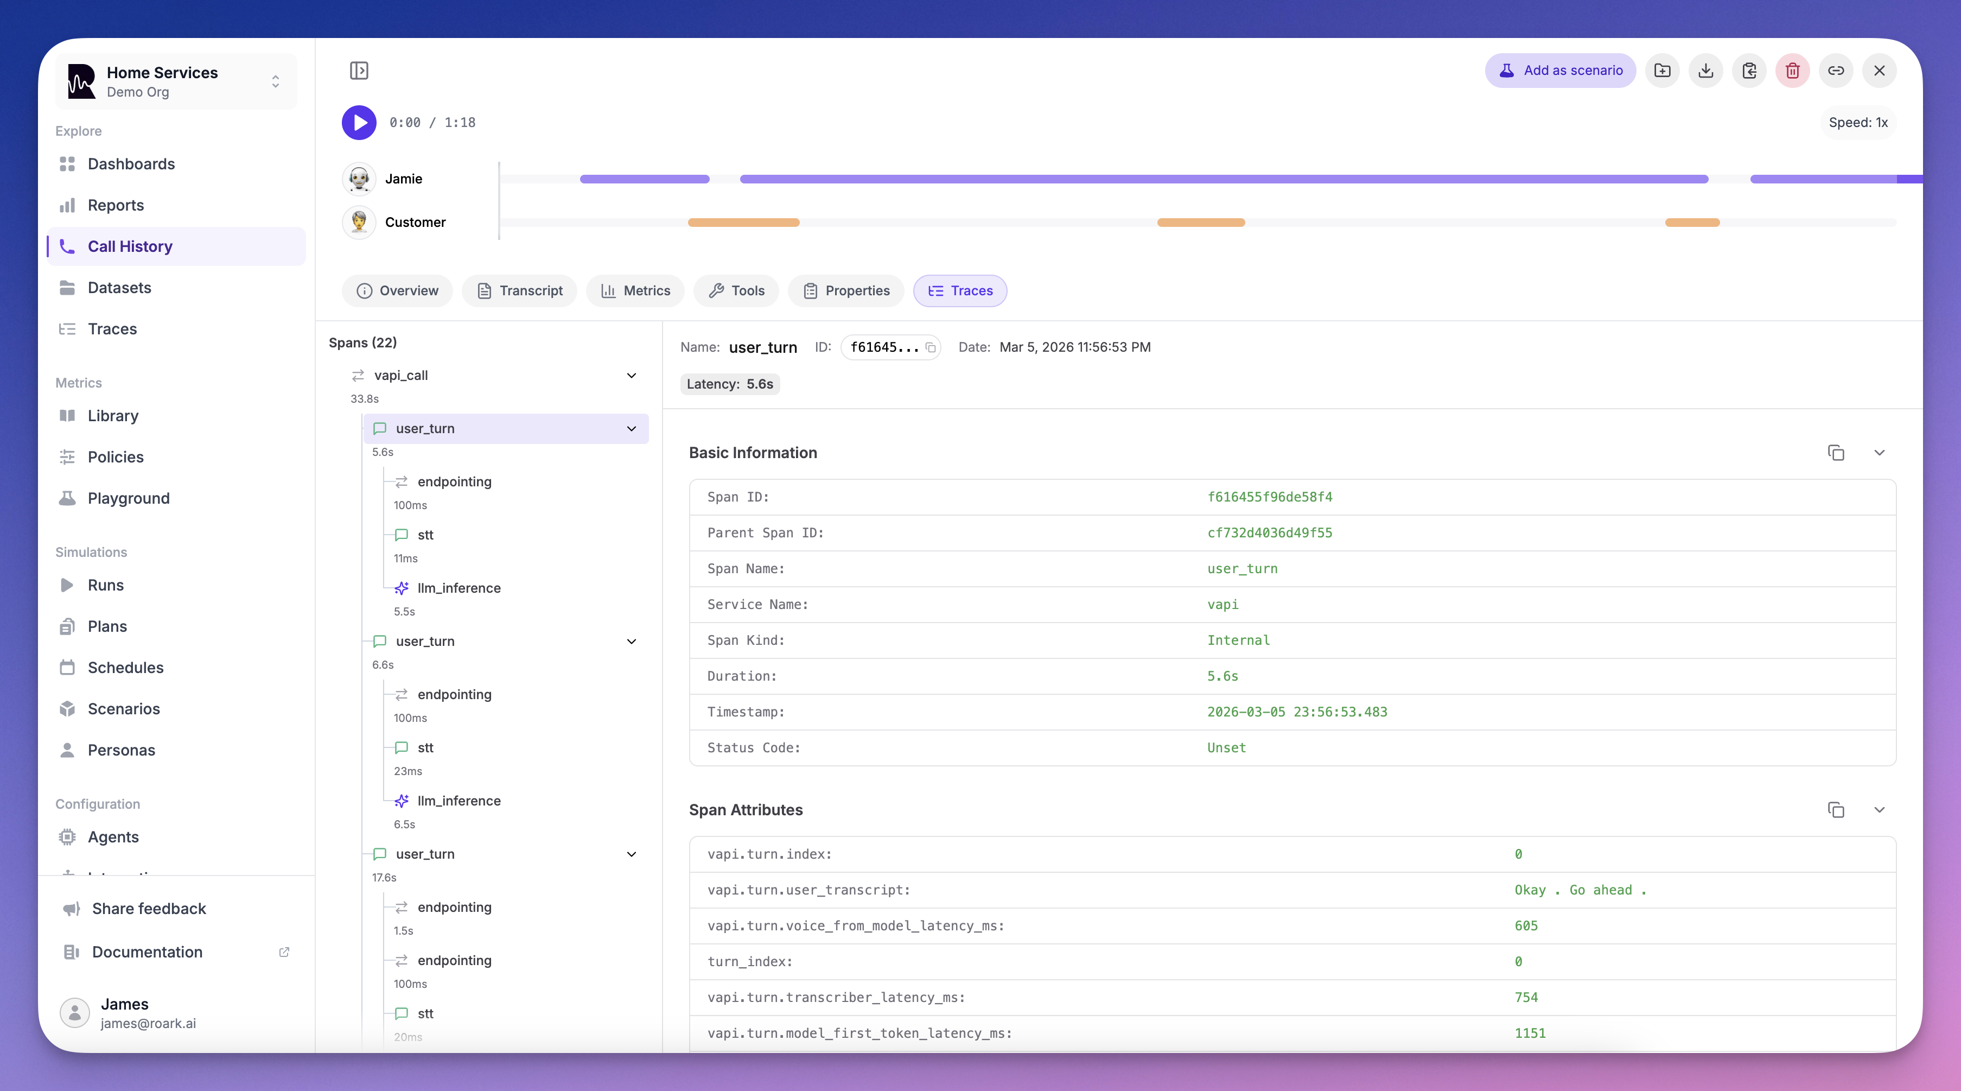Open Playground page
The height and width of the screenshot is (1091, 1961).
(176, 498)
